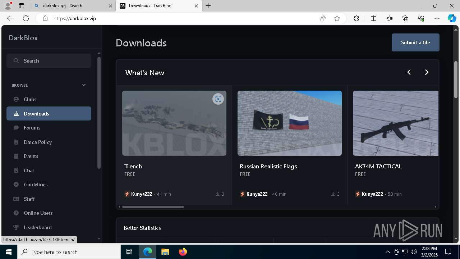
Task: Click the DarkBlox Search field
Action: 49,61
